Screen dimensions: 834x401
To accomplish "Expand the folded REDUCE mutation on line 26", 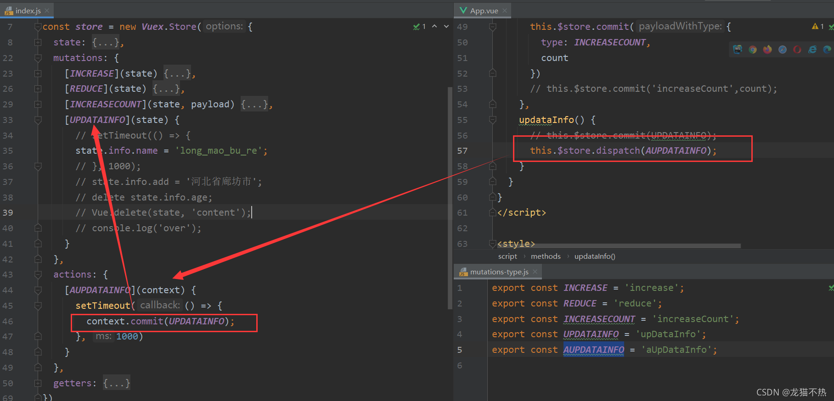I will coord(38,89).
